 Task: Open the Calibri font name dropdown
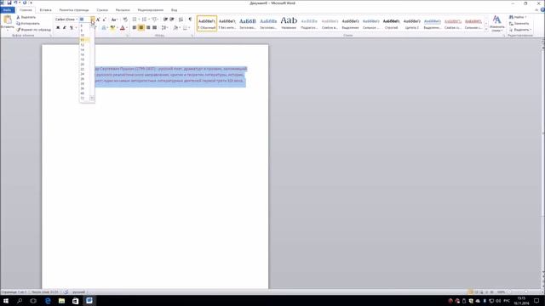tap(77, 20)
